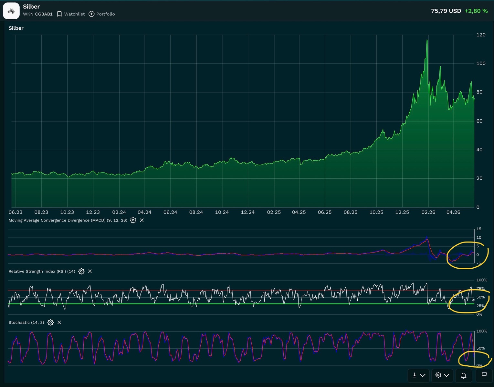This screenshot has width=494, height=387.
Task: Click the "Relative Strength Index (RSI) (14)" label
Action: 42,271
